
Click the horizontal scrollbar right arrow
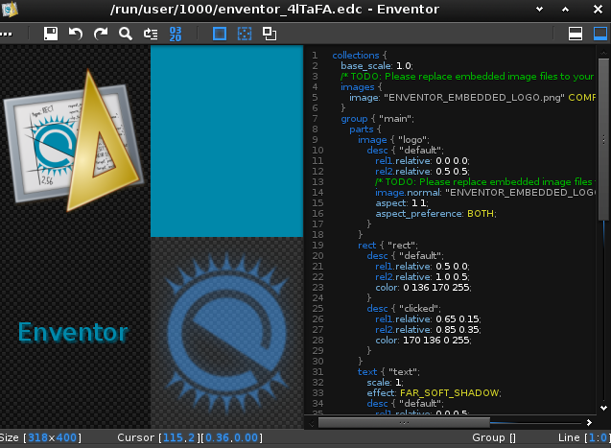click(x=589, y=422)
